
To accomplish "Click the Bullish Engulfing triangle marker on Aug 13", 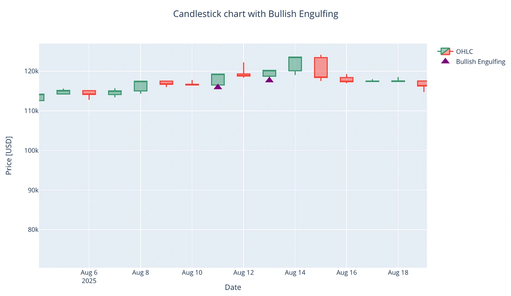I will 269,80.
